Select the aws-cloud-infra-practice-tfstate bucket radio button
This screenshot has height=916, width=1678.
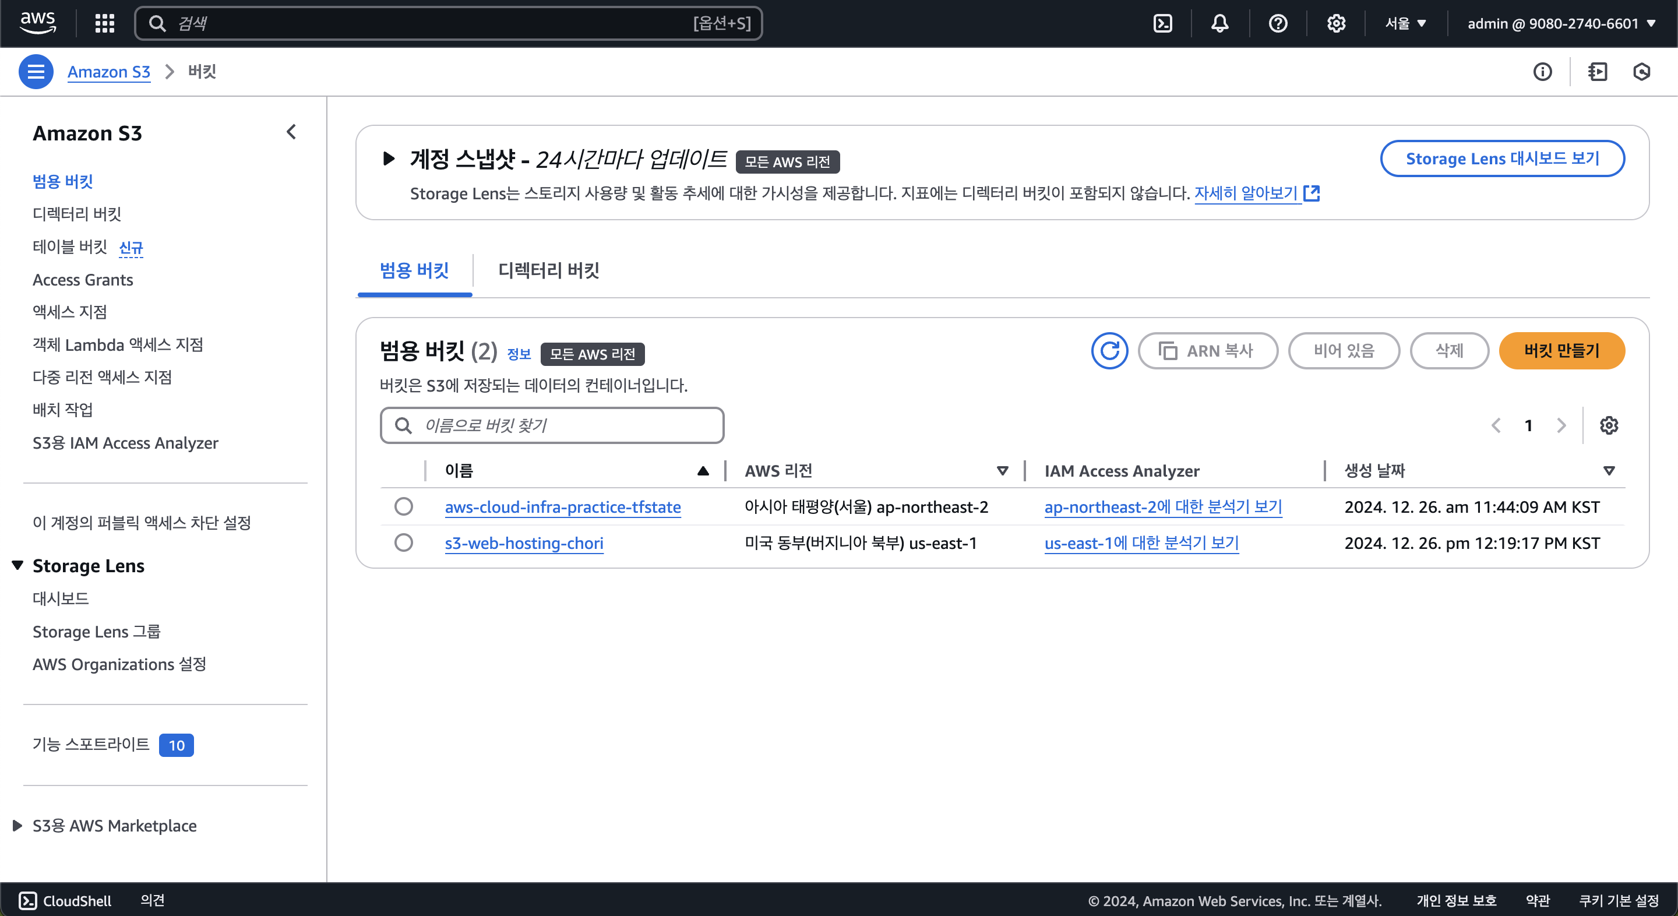click(404, 506)
